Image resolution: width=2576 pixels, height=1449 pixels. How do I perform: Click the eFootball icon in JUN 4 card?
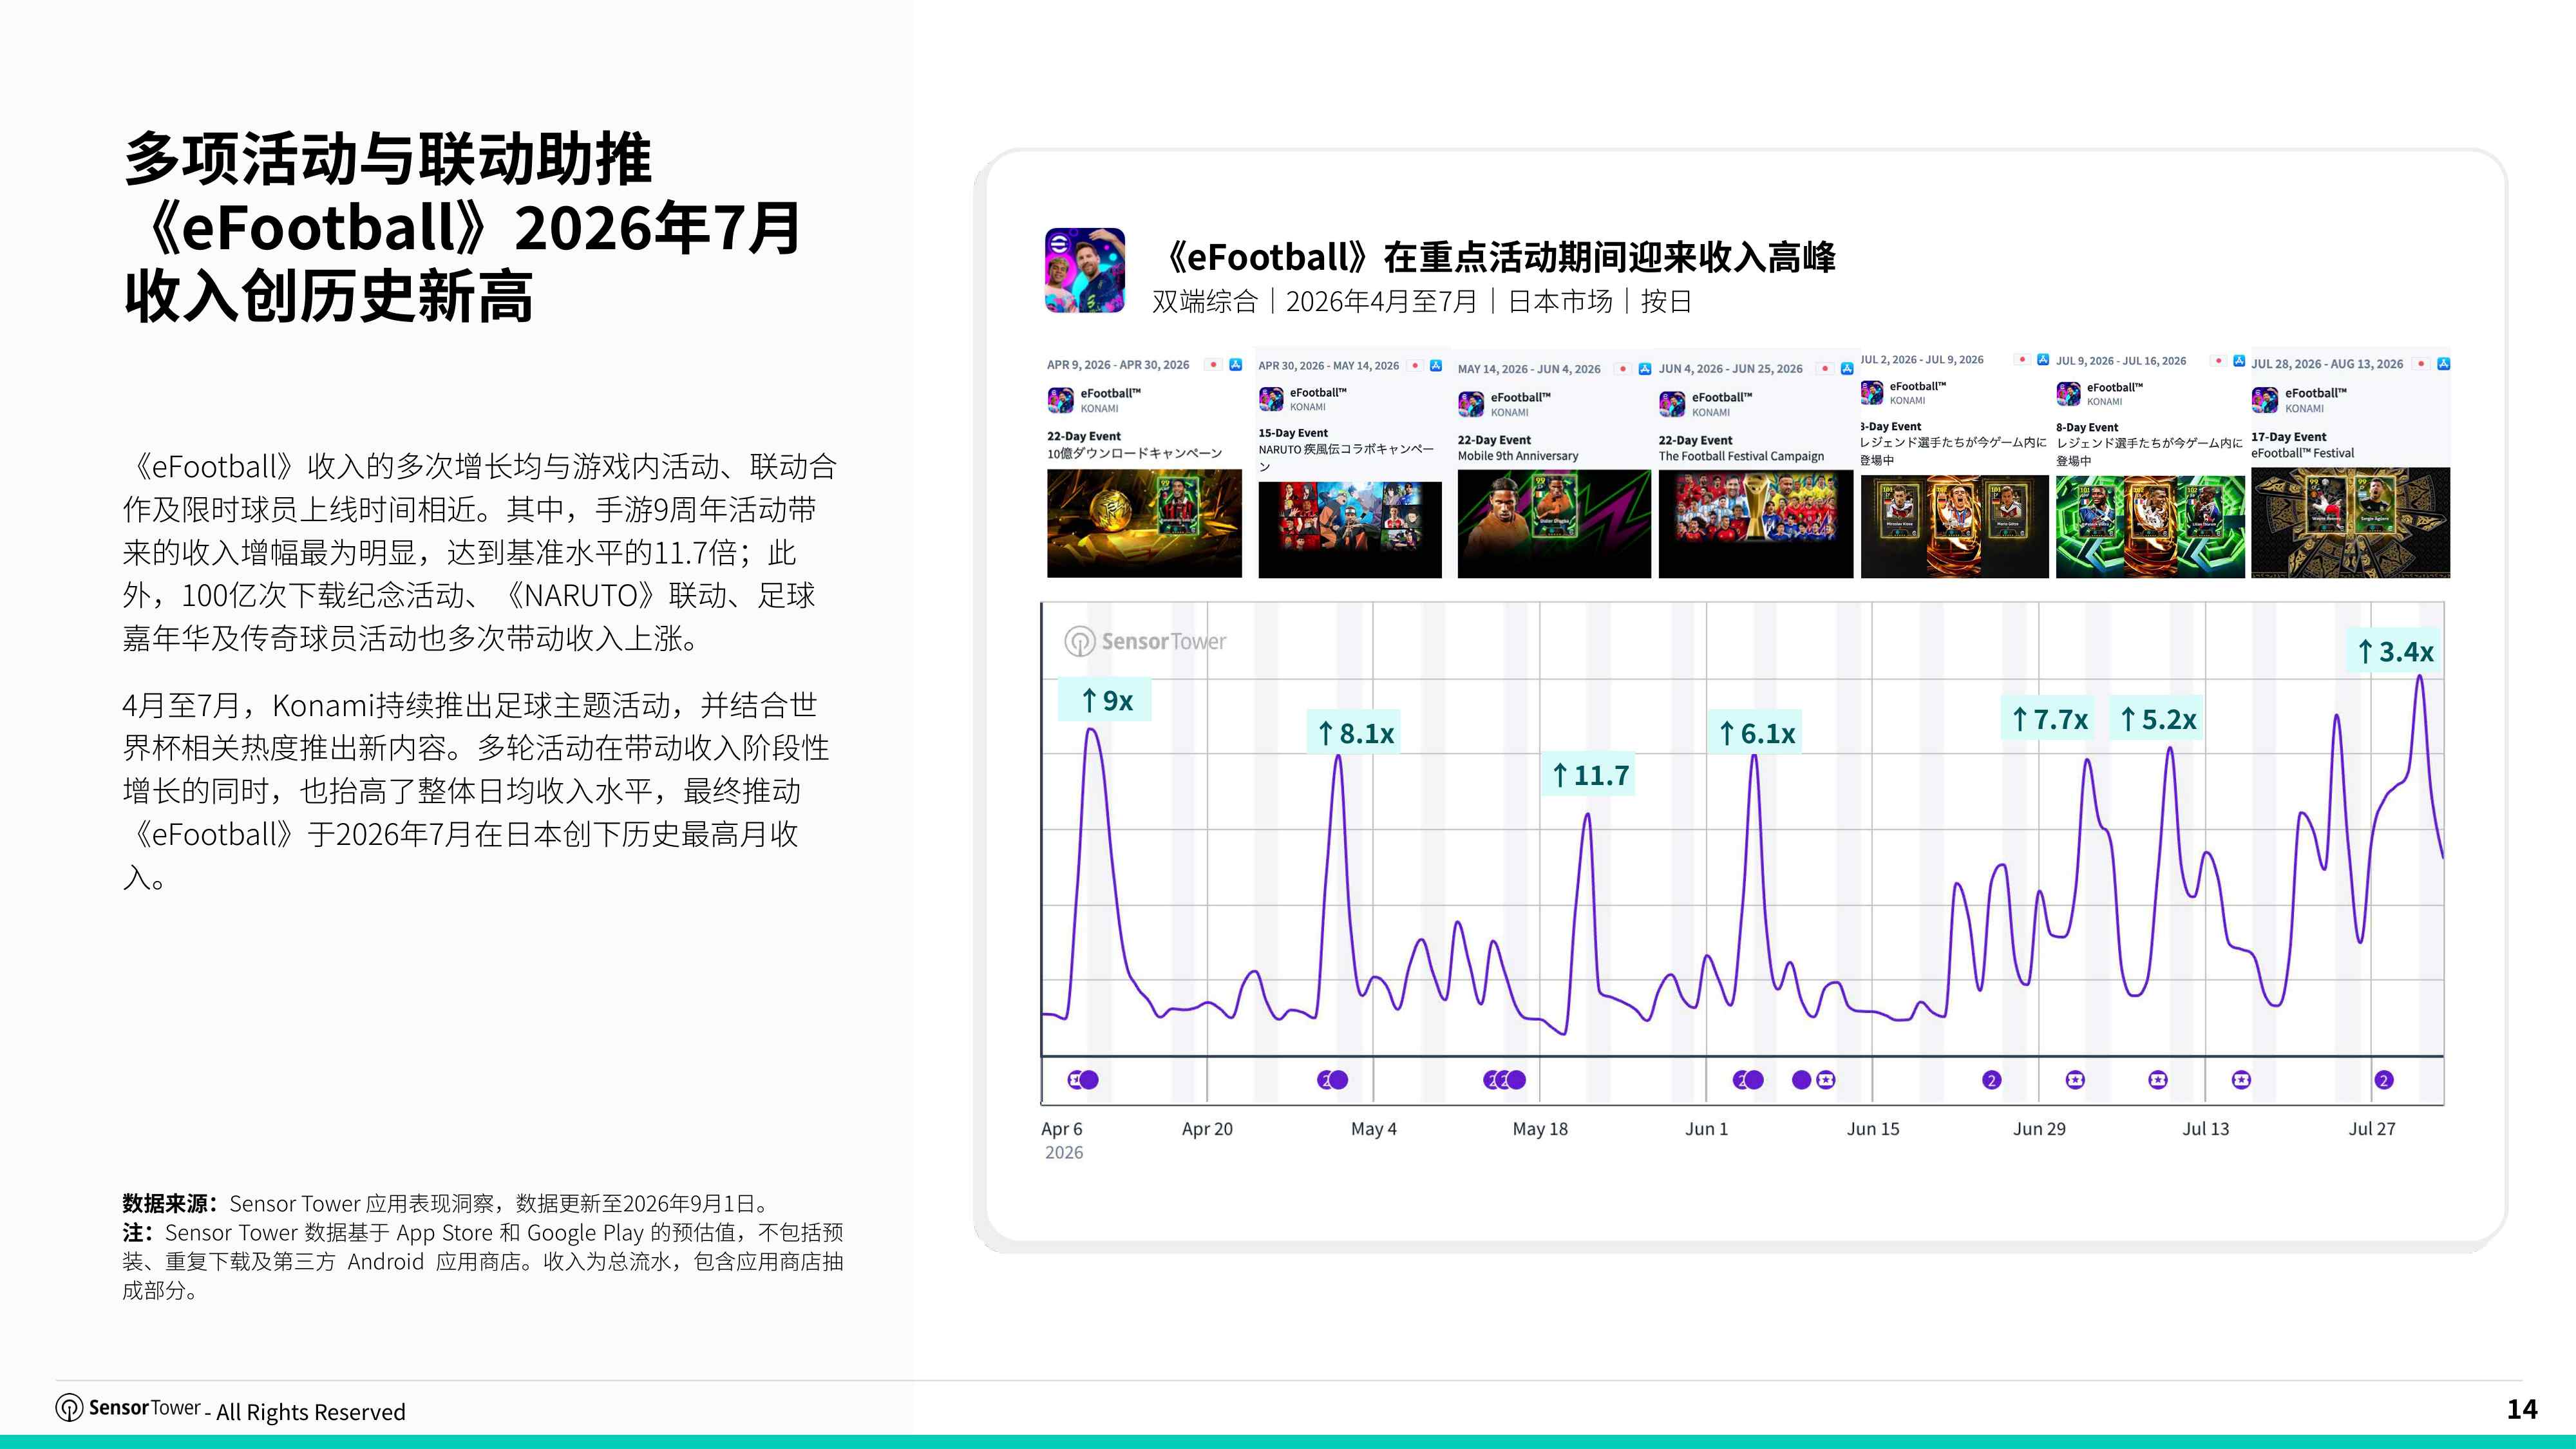(x=1672, y=404)
